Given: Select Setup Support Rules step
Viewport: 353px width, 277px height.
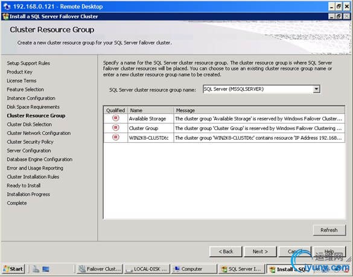Looking at the screenshot, I should [28, 63].
